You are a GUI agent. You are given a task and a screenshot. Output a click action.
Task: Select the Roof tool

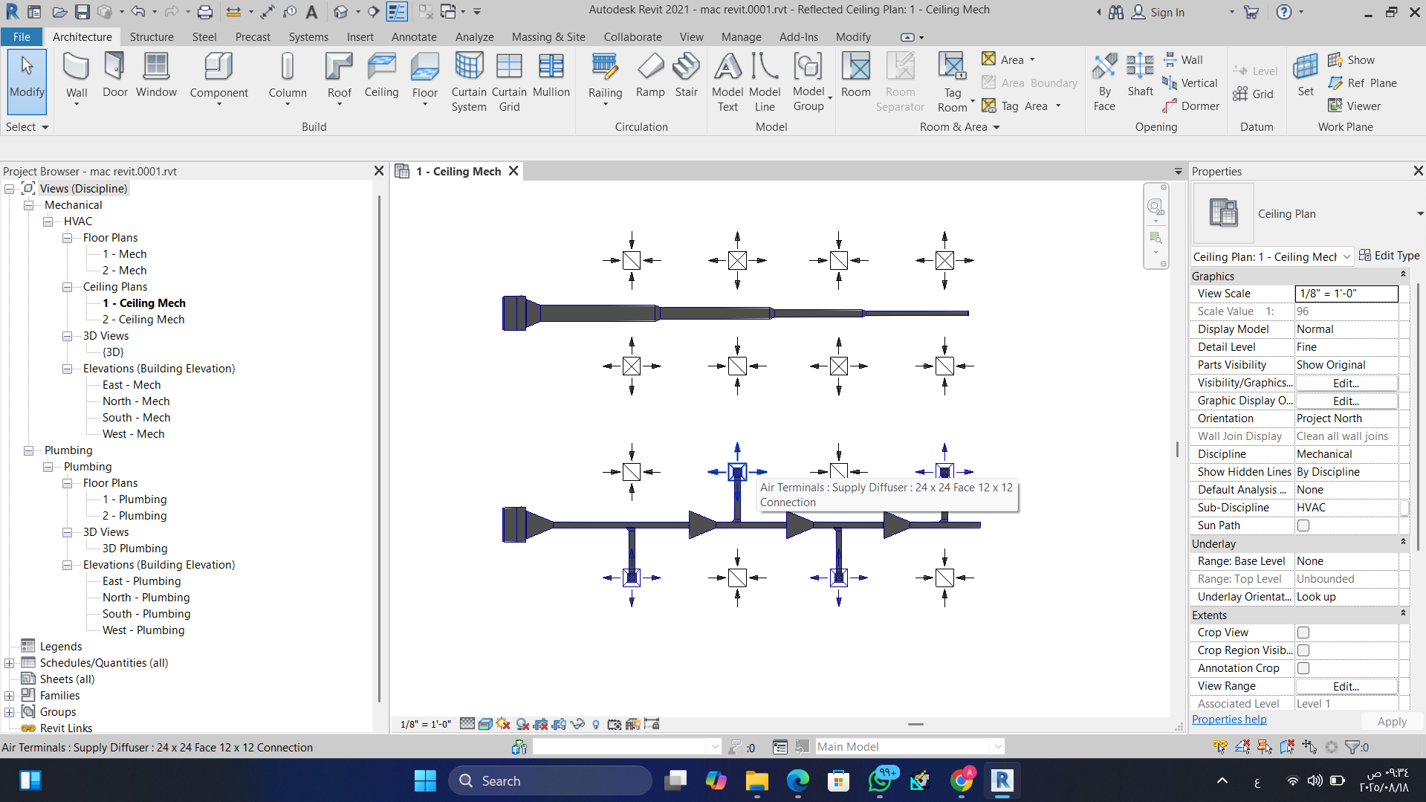[339, 77]
